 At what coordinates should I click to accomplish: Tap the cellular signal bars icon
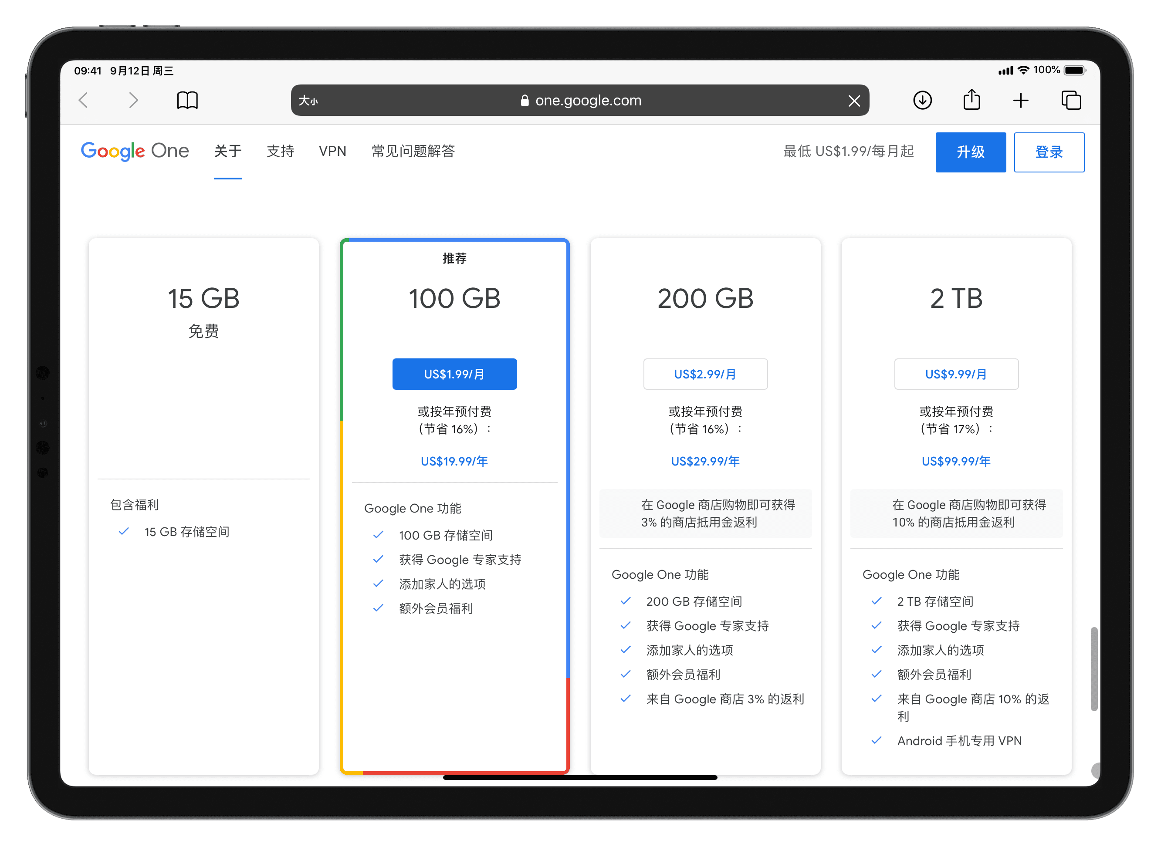[x=1005, y=71]
